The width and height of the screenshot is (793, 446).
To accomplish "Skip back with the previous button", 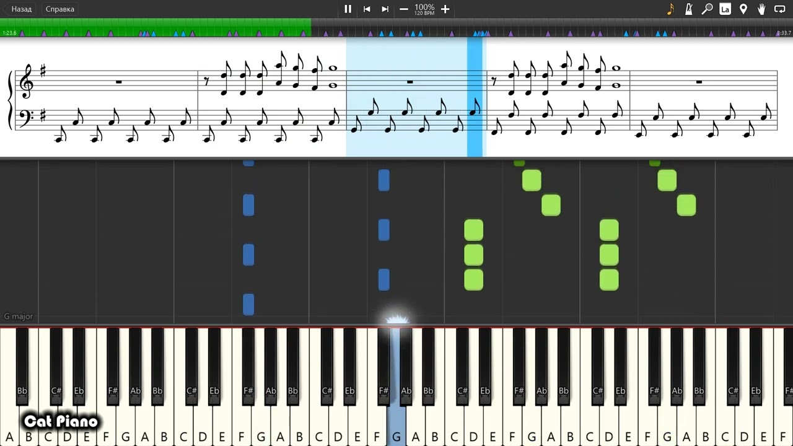I will (367, 9).
